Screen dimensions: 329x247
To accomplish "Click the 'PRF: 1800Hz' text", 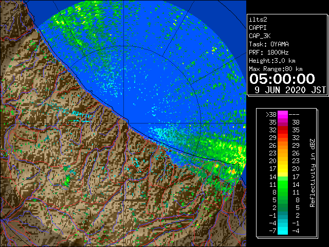I will click(269, 52).
